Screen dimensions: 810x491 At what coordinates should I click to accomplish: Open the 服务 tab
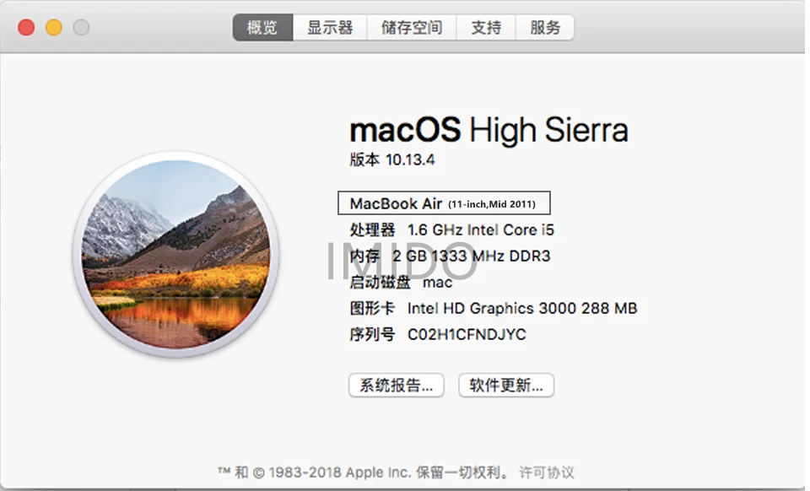pyautogui.click(x=544, y=27)
